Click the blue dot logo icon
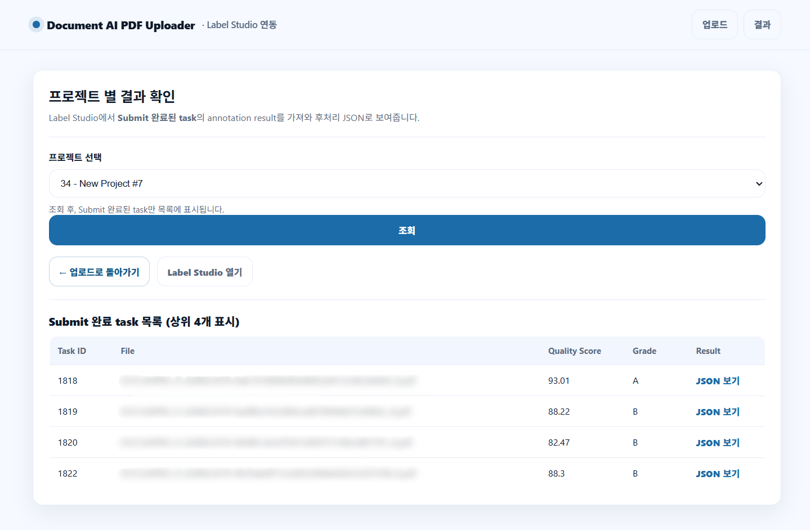810x530 pixels. tap(36, 25)
